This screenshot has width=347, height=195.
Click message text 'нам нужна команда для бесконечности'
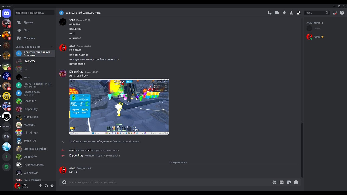click(x=94, y=59)
